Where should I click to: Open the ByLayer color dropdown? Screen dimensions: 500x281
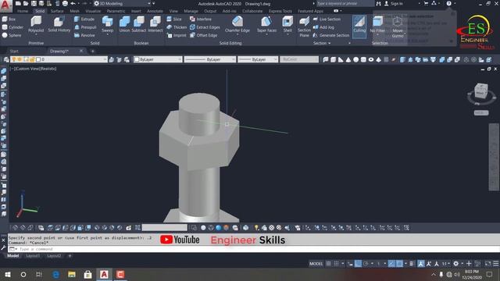tap(158, 59)
